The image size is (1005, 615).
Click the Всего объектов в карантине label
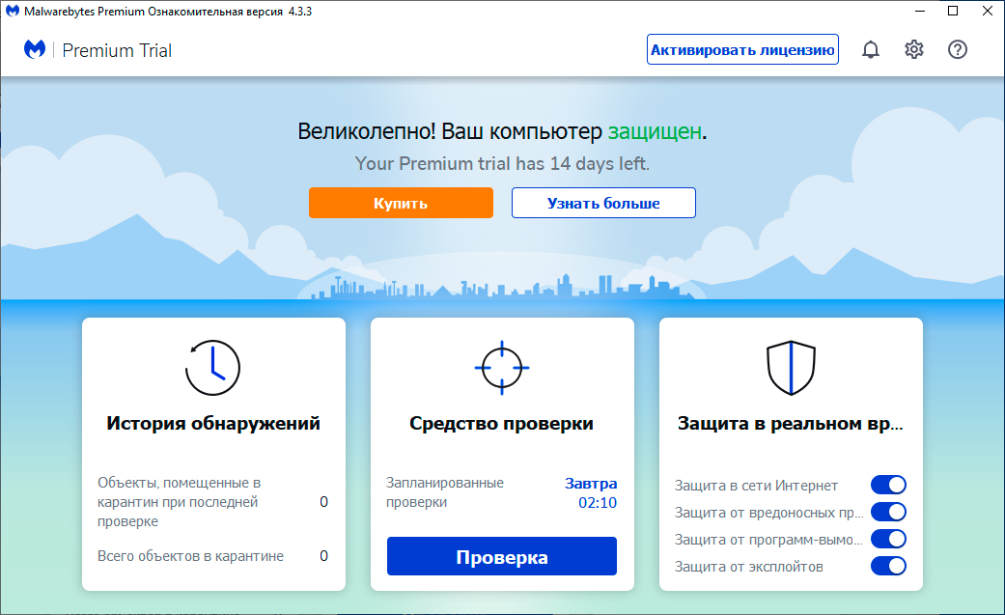(190, 556)
